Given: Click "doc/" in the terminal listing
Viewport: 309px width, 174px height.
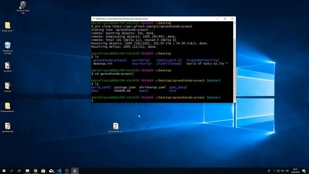Looking at the screenshot, I should (95, 90).
